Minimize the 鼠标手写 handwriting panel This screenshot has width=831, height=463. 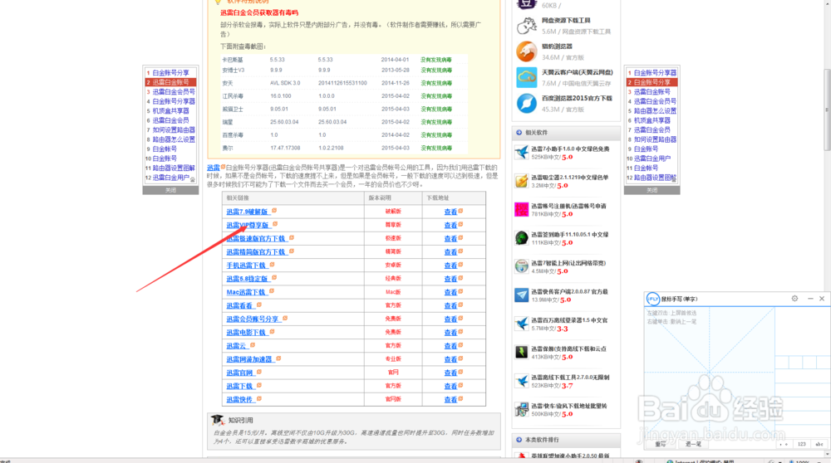(809, 299)
